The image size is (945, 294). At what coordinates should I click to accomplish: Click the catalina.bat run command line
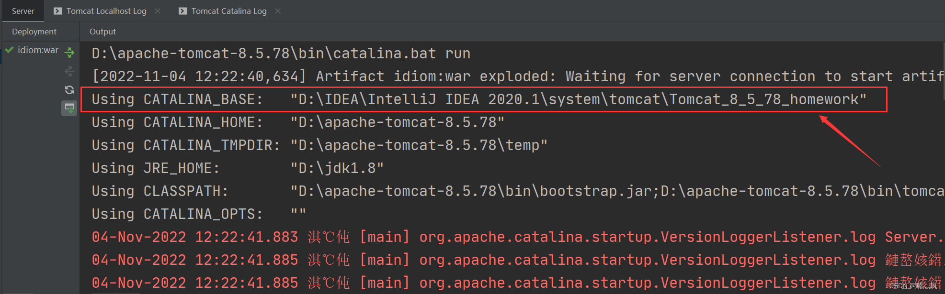click(x=281, y=54)
